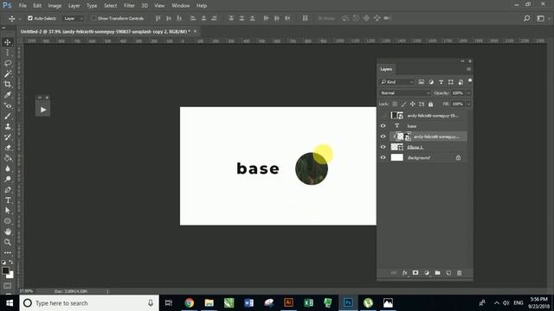Hide the Ellipse 1 layer
The image size is (554, 311).
tap(383, 147)
